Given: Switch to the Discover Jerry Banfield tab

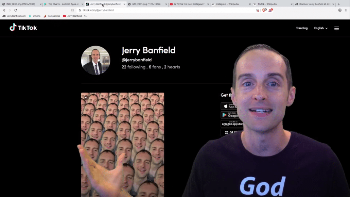Looking at the screenshot, I should coord(315,4).
